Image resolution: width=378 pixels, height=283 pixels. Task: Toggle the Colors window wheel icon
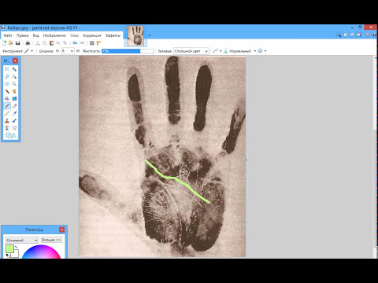tap(358, 35)
